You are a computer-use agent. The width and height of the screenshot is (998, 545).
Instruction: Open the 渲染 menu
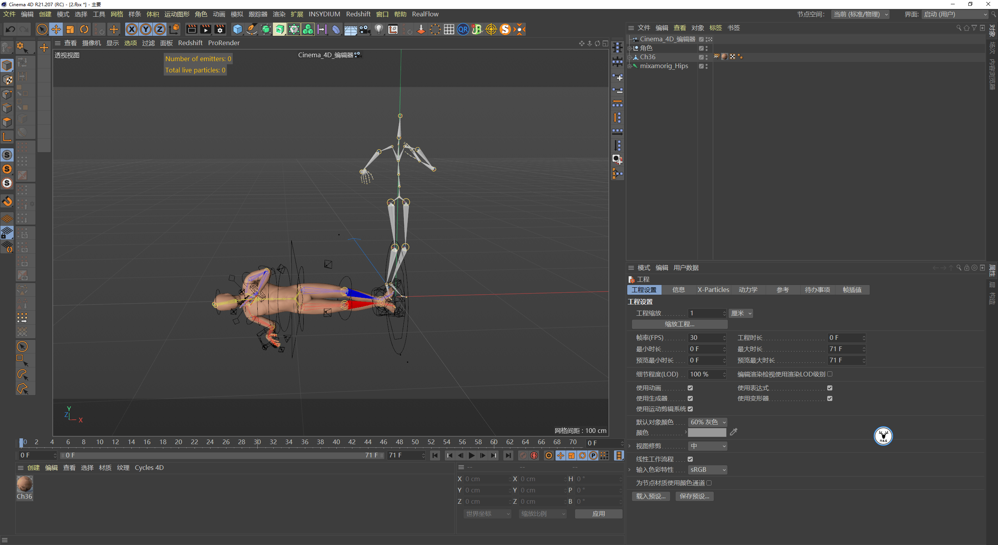[279, 14]
